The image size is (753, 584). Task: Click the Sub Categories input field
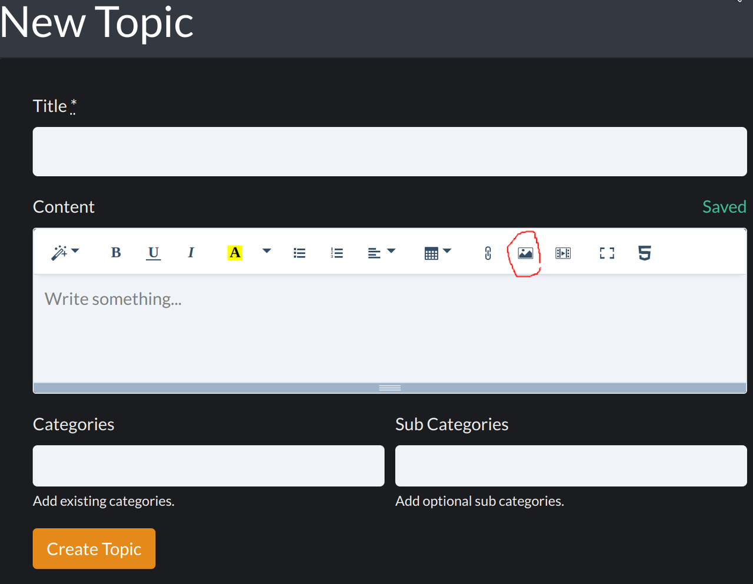(571, 466)
